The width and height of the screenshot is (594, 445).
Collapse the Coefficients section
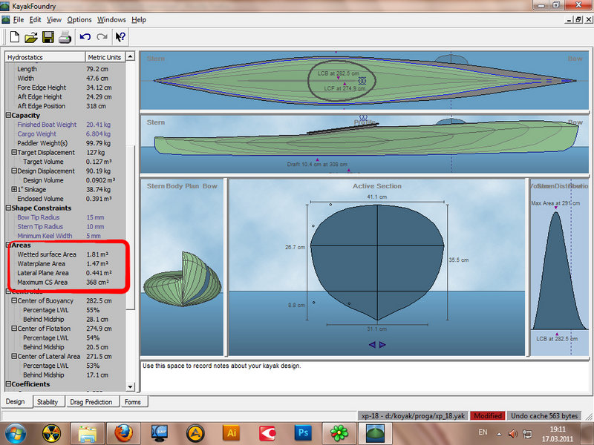8,384
